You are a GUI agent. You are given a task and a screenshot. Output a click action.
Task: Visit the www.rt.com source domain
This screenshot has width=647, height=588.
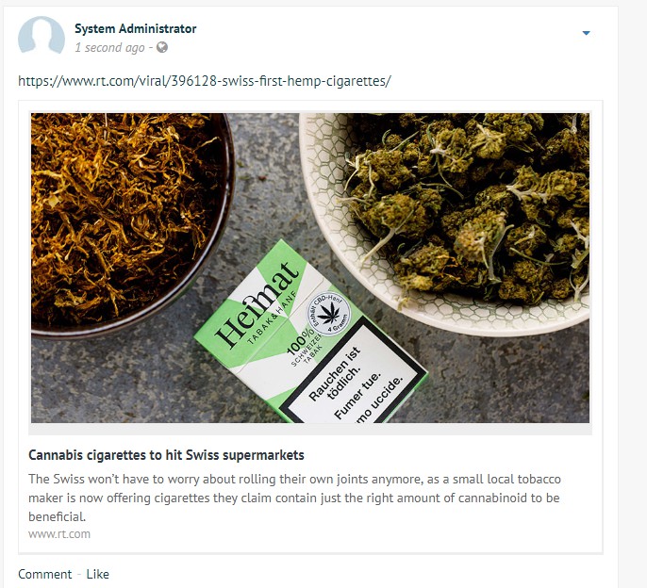(x=59, y=534)
